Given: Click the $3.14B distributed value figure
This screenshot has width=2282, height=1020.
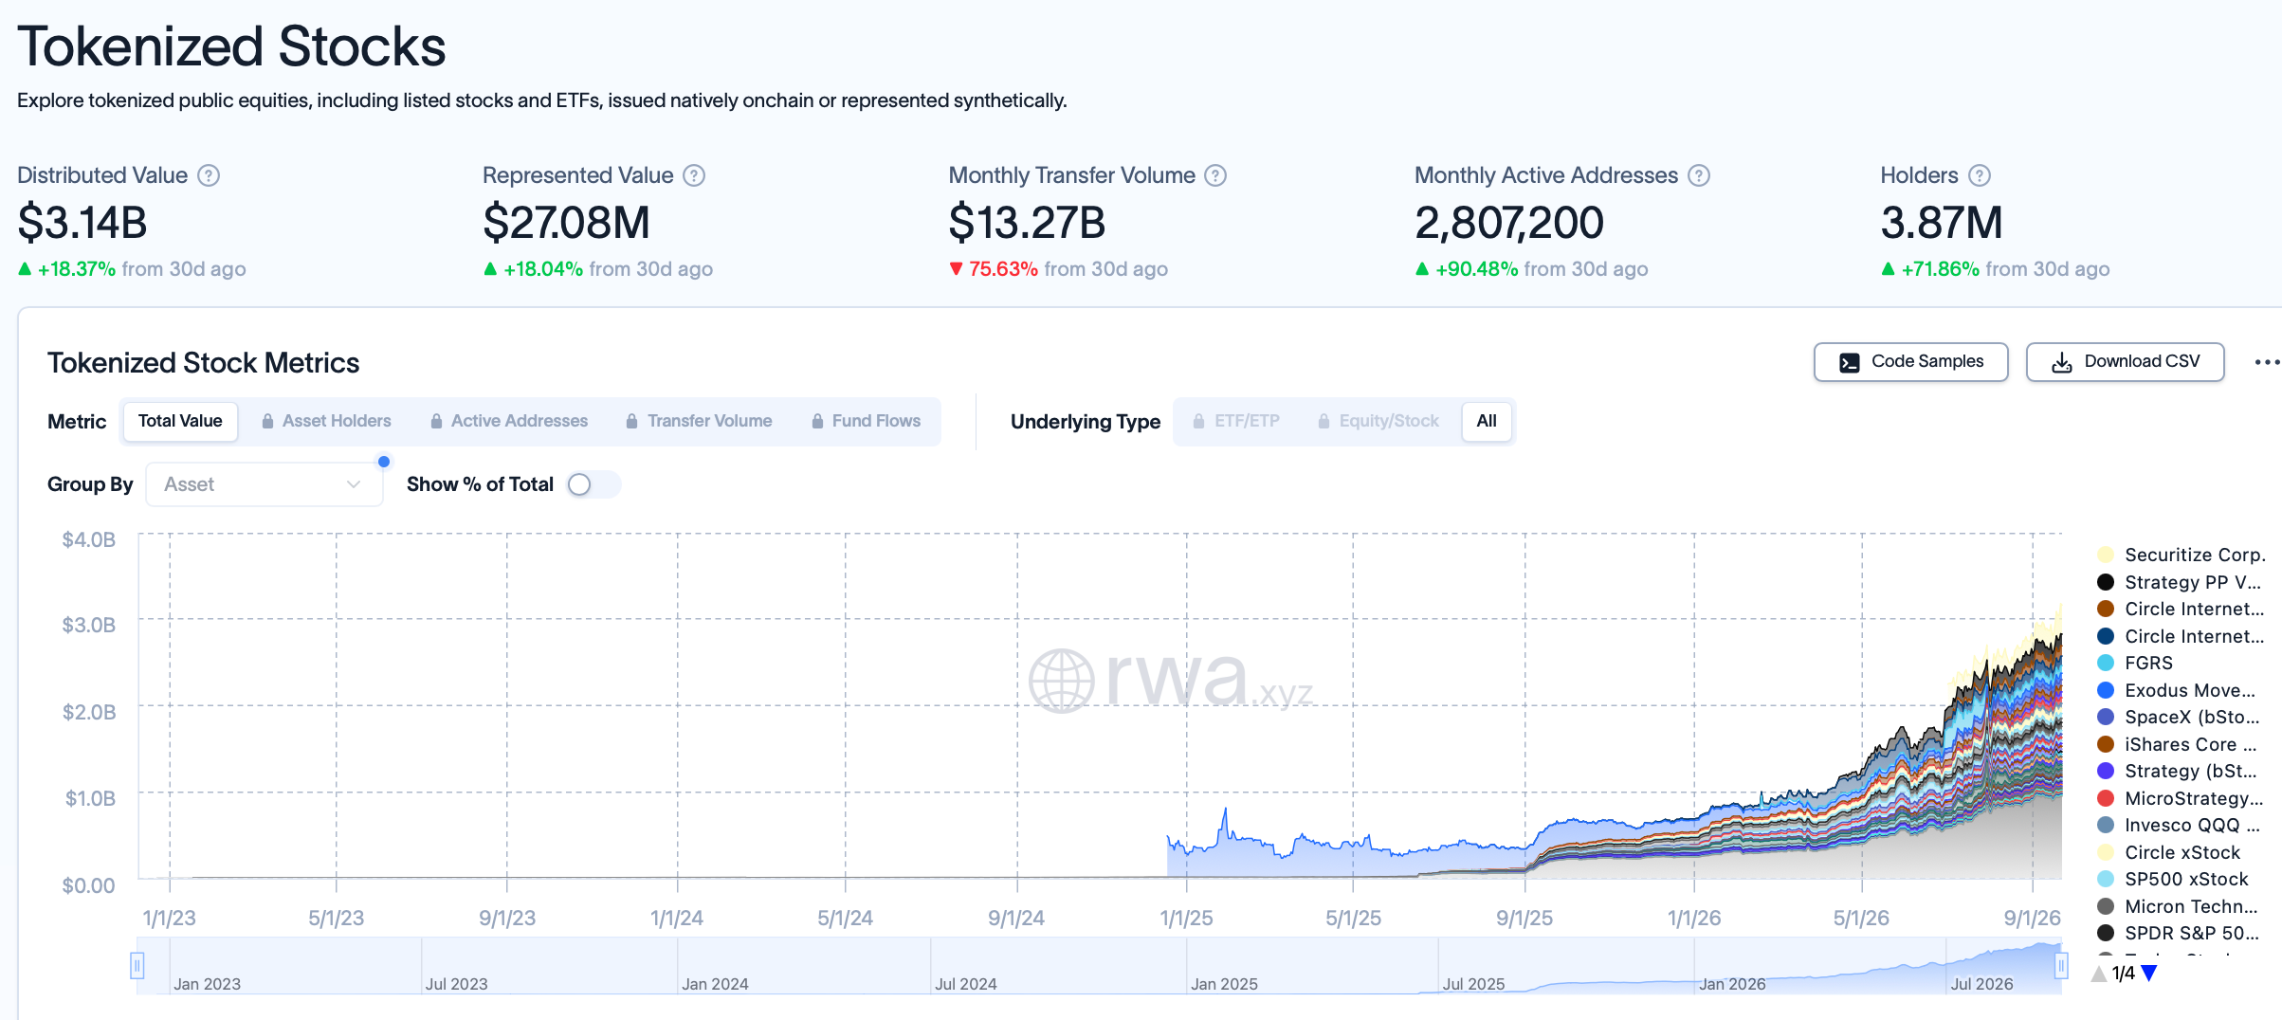Looking at the screenshot, I should [x=82, y=223].
